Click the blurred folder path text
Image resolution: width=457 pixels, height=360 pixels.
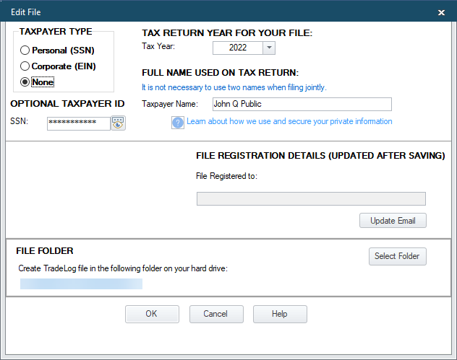coord(81,284)
